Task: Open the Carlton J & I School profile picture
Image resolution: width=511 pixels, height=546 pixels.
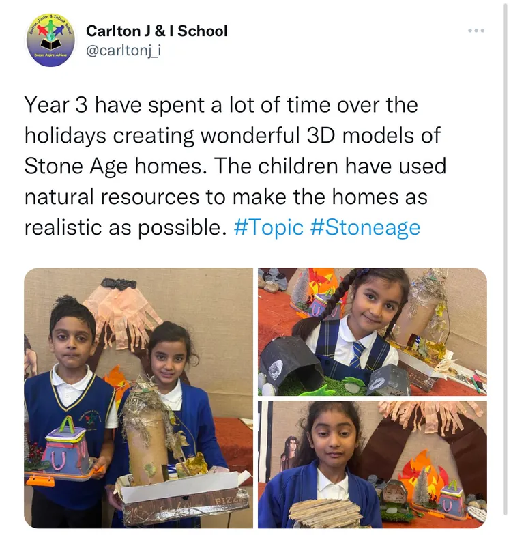Action: click(x=50, y=40)
